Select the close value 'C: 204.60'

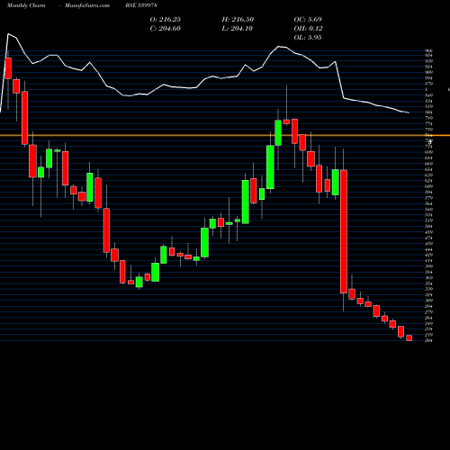(x=166, y=29)
